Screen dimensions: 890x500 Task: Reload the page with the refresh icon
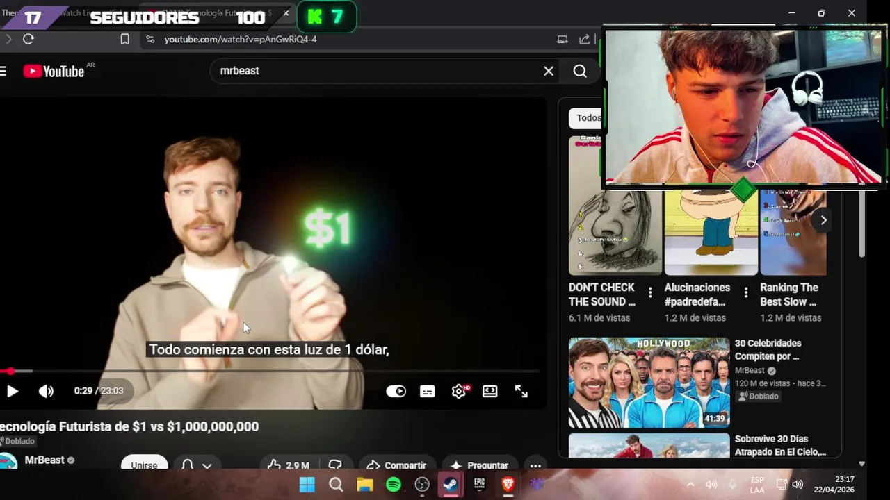click(29, 39)
